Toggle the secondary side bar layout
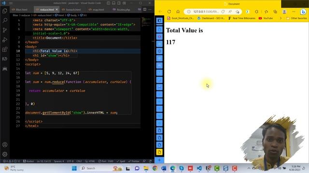309x173 pixels. point(119,3)
